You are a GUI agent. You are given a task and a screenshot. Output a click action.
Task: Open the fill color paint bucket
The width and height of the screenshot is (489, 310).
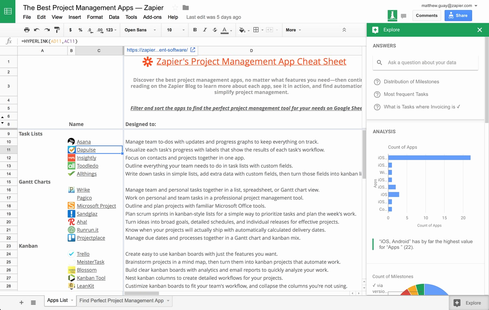pyautogui.click(x=242, y=30)
